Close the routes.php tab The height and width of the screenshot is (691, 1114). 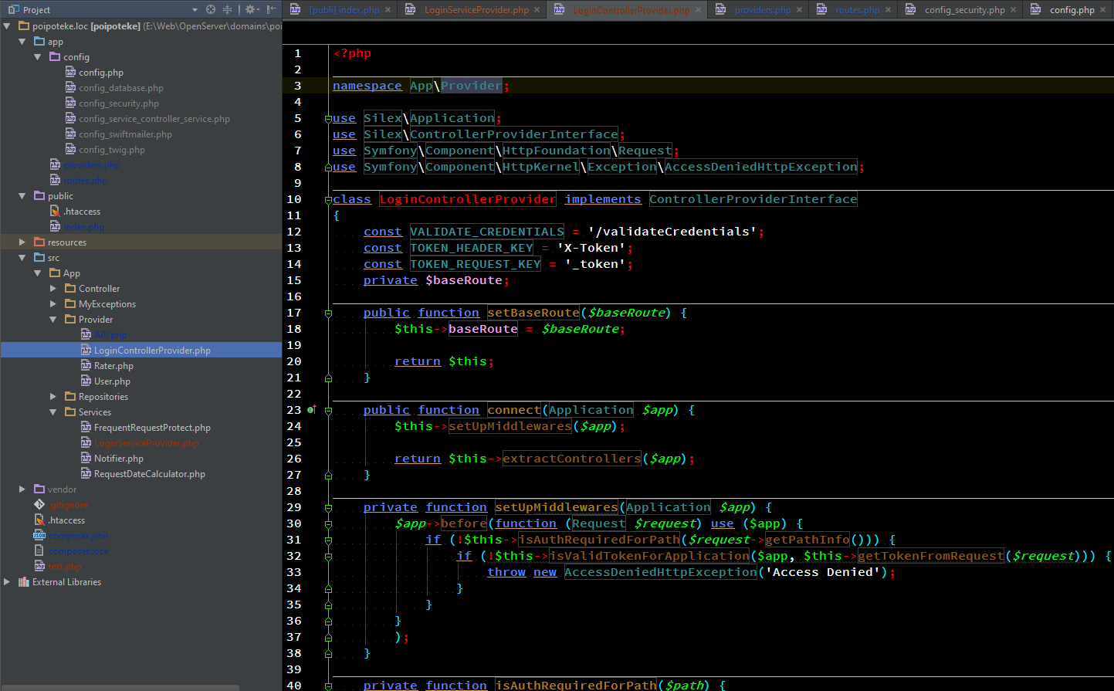(x=888, y=10)
